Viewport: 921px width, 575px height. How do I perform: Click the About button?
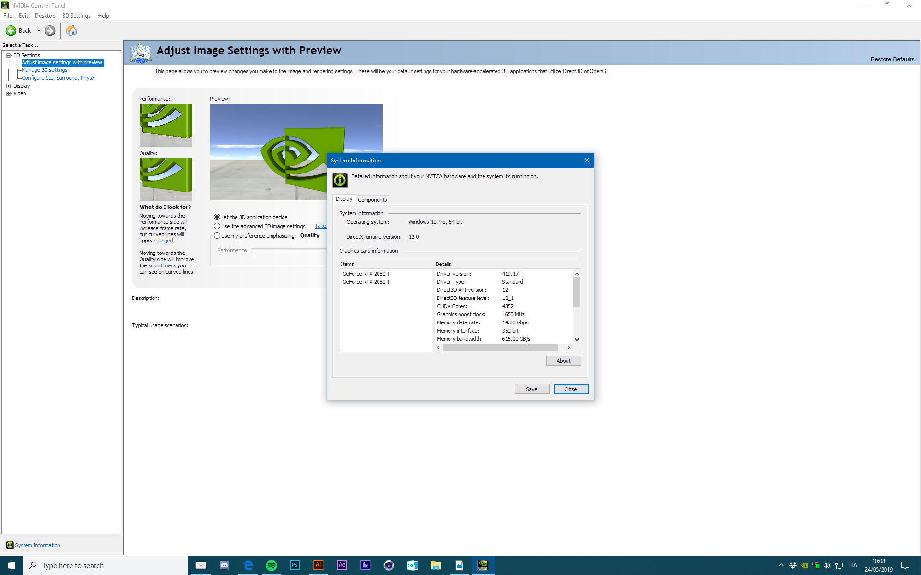click(563, 361)
